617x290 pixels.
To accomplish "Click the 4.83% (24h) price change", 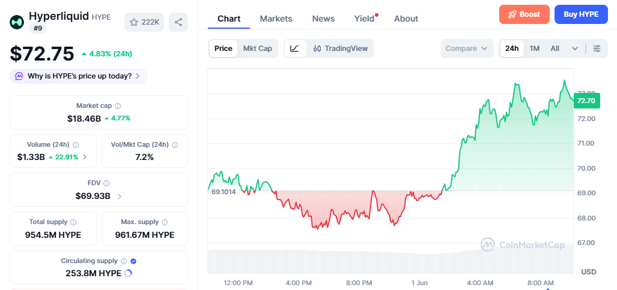I will coord(106,54).
